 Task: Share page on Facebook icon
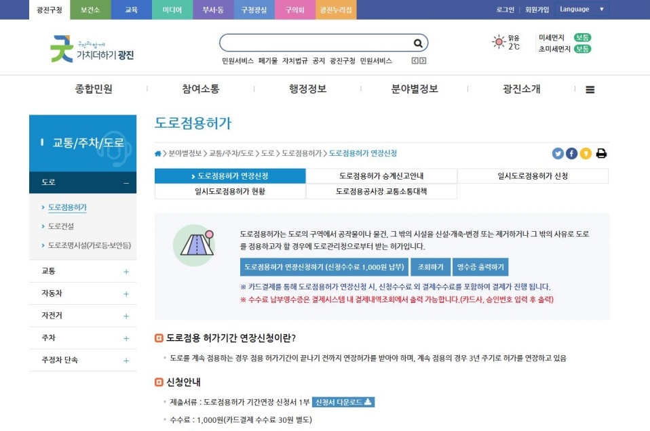[571, 154]
